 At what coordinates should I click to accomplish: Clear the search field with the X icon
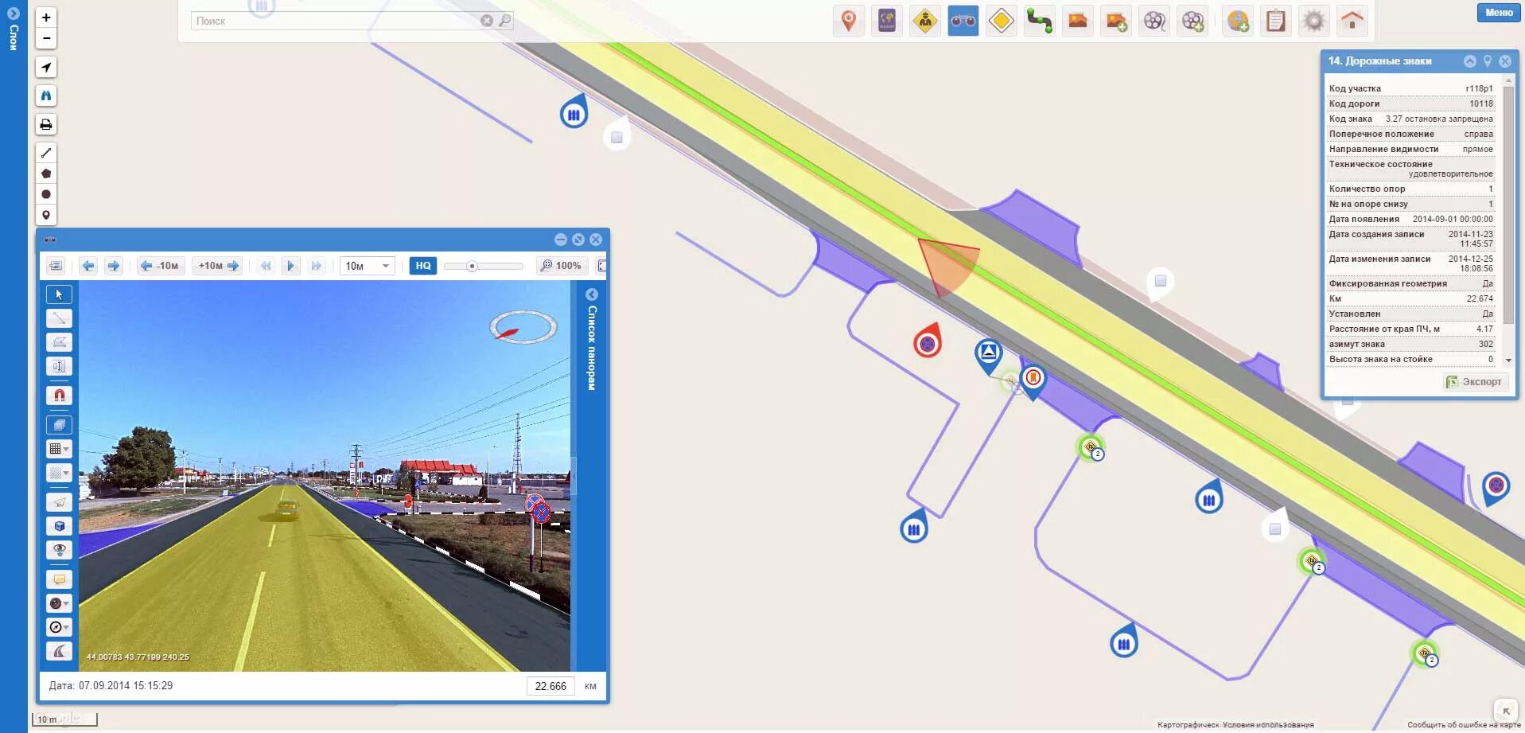(487, 21)
